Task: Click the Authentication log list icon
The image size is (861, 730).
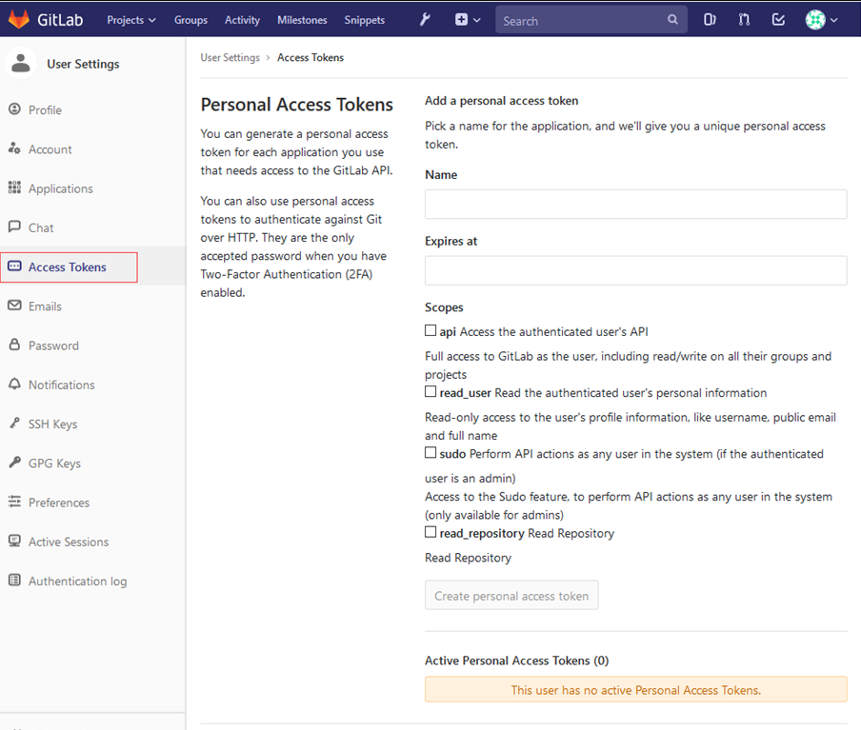Action: [15, 581]
